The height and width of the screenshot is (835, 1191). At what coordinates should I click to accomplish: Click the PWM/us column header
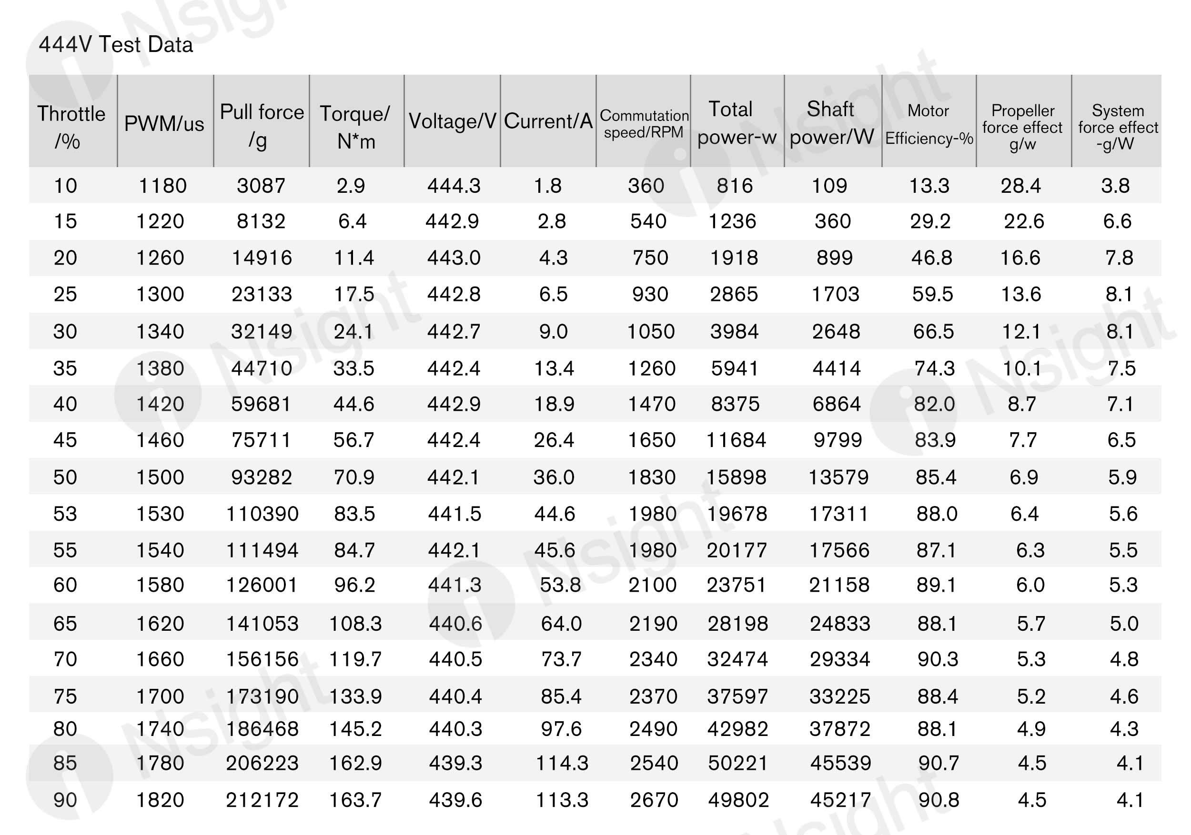click(x=164, y=124)
